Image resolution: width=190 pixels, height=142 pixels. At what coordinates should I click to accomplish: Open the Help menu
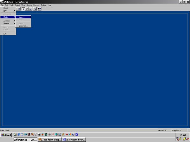pos(50,5)
